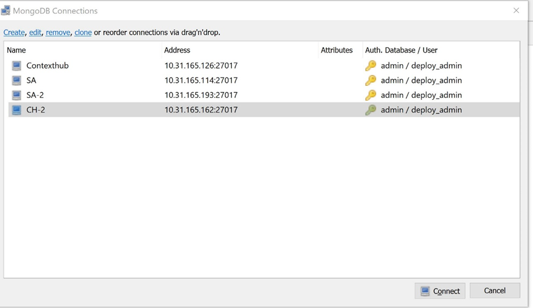Image resolution: width=533 pixels, height=308 pixels.
Task: Click the CH-2 connection monitor icon
Action: click(16, 110)
